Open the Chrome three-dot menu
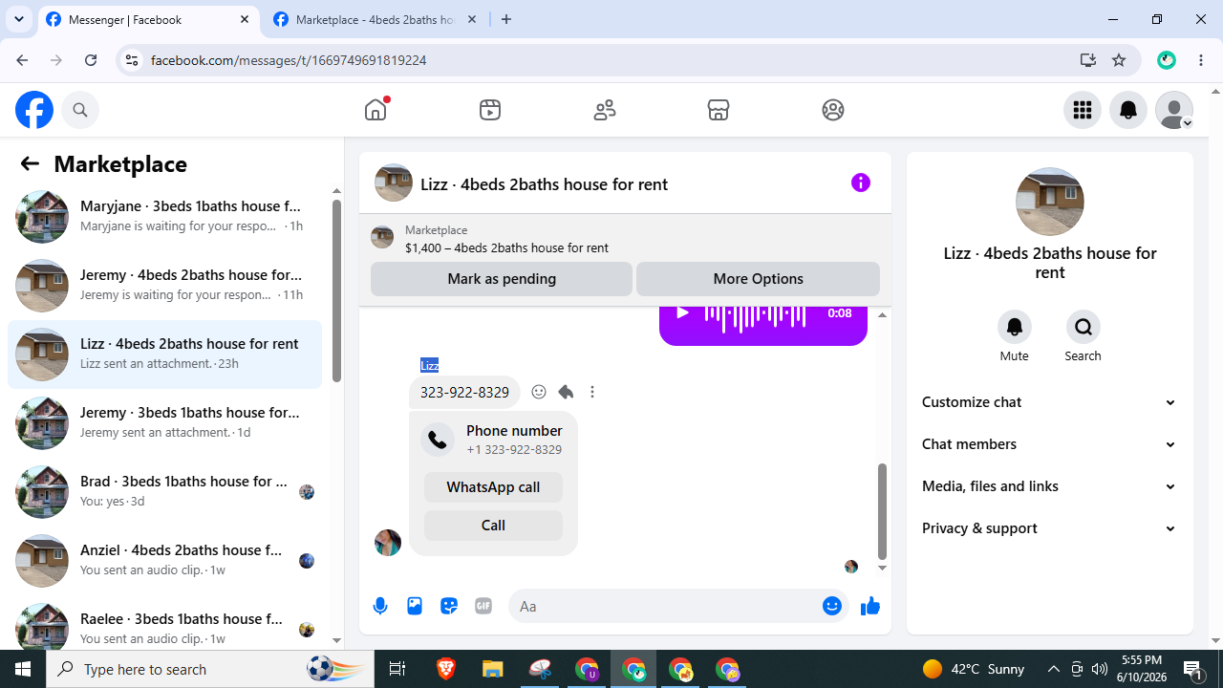 (1201, 60)
